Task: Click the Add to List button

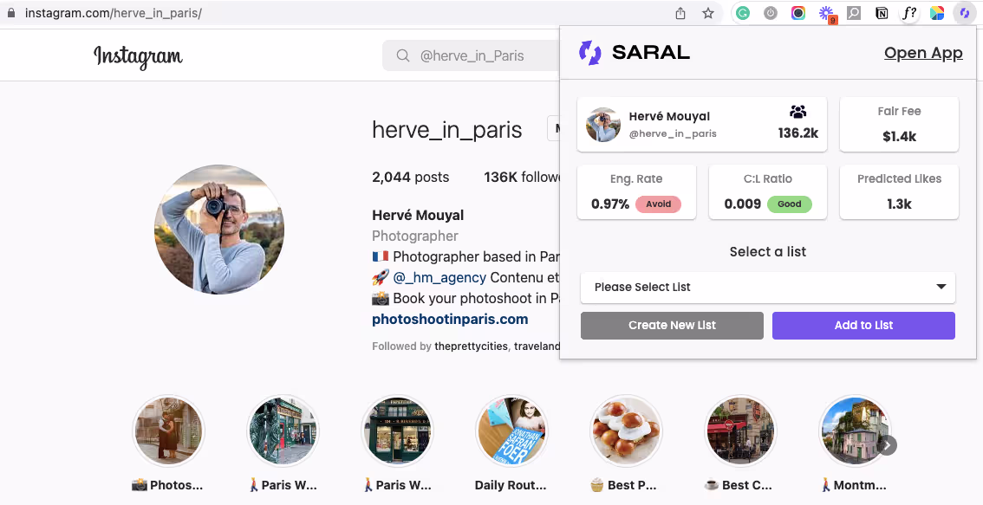Action: click(x=863, y=325)
